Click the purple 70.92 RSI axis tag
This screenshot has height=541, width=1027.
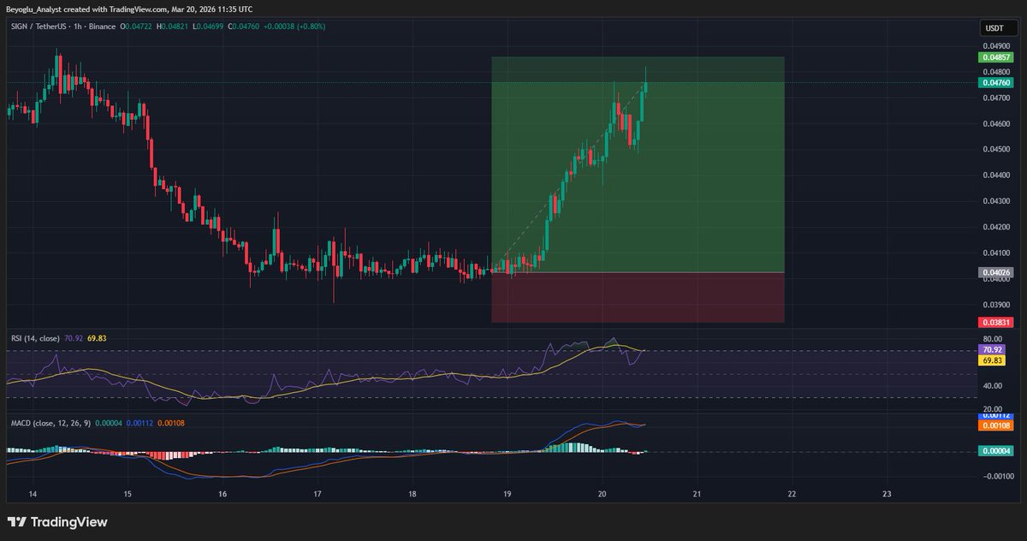pos(993,350)
